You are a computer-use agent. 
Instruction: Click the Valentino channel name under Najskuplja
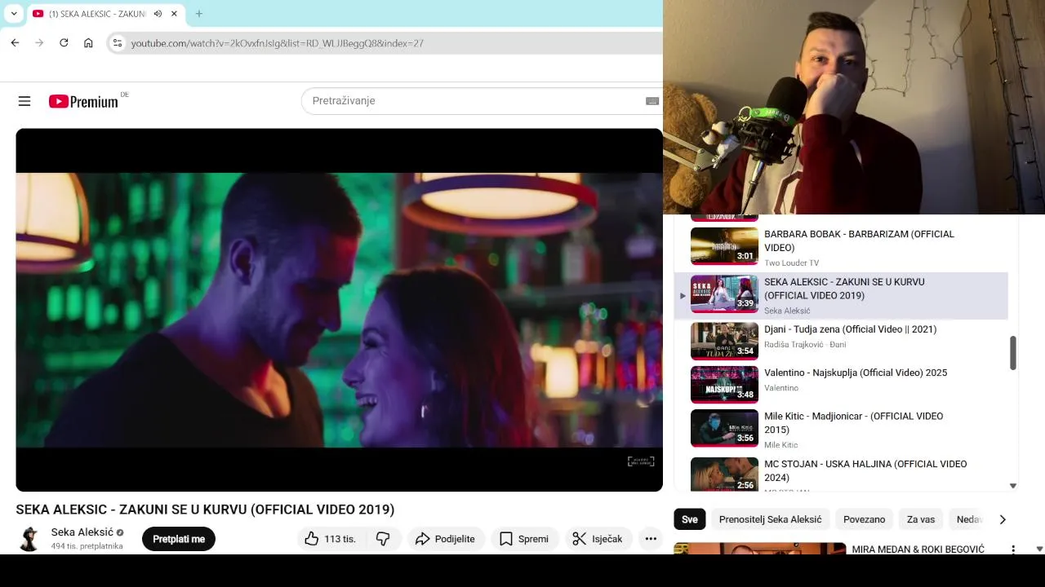pyautogui.click(x=781, y=388)
